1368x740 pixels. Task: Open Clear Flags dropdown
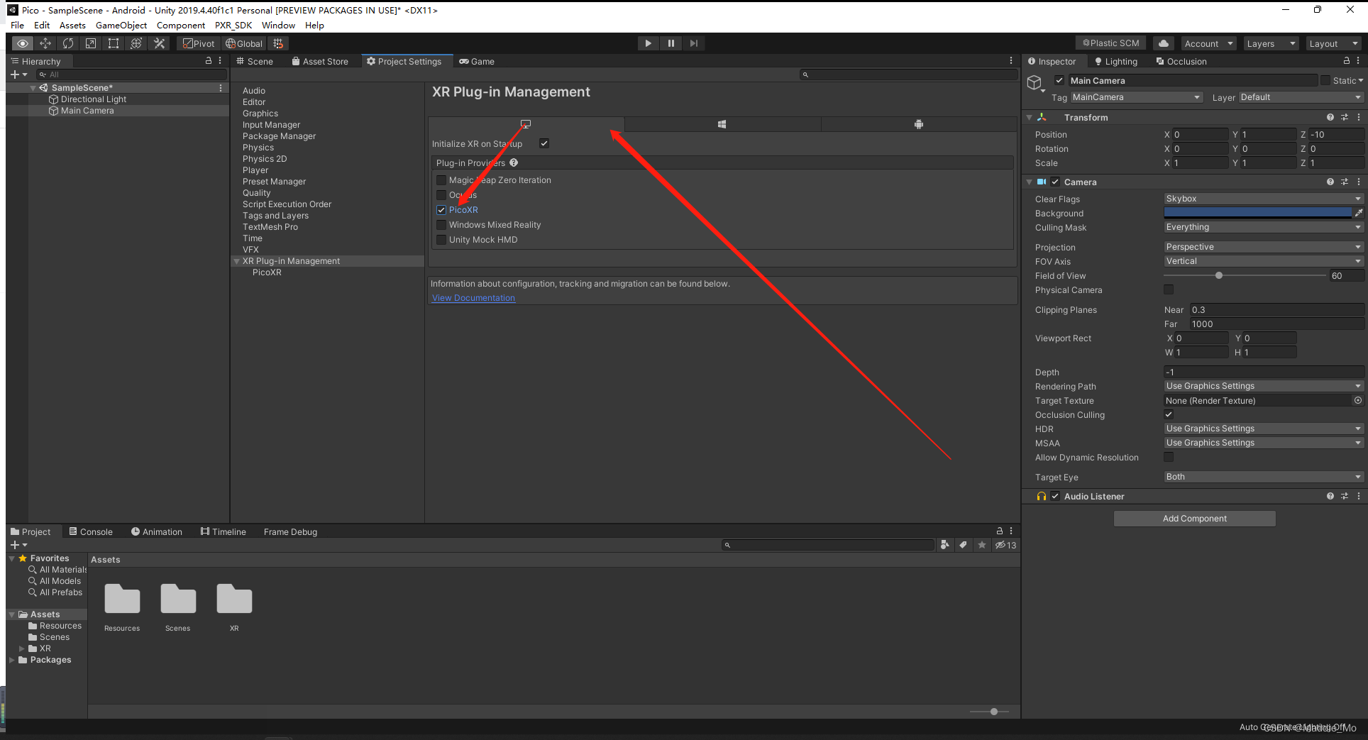(1263, 199)
